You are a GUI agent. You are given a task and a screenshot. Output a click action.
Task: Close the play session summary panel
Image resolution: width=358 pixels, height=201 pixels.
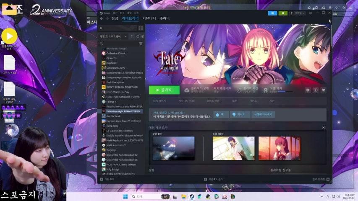pyautogui.click(x=323, y=128)
